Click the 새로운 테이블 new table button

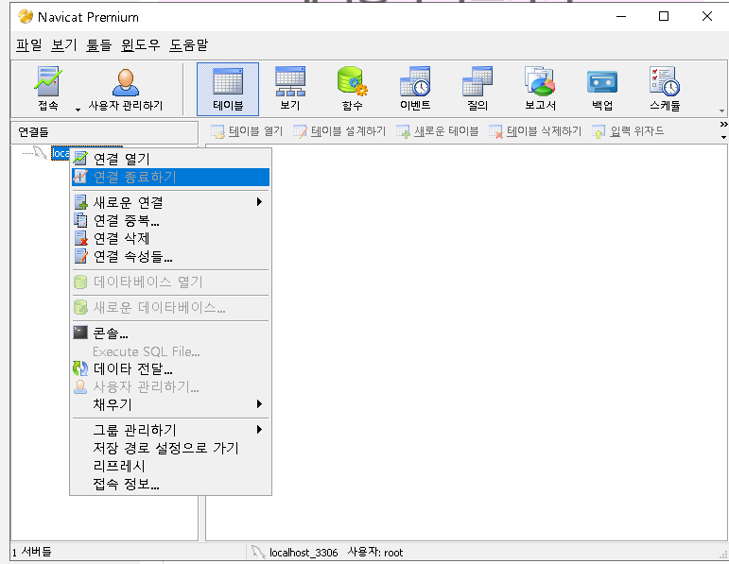click(437, 131)
